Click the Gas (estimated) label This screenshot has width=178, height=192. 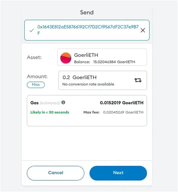click(x=45, y=103)
